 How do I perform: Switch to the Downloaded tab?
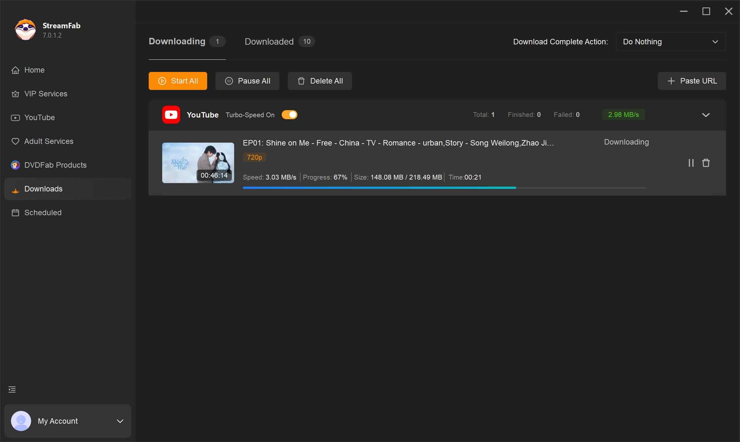tap(269, 41)
